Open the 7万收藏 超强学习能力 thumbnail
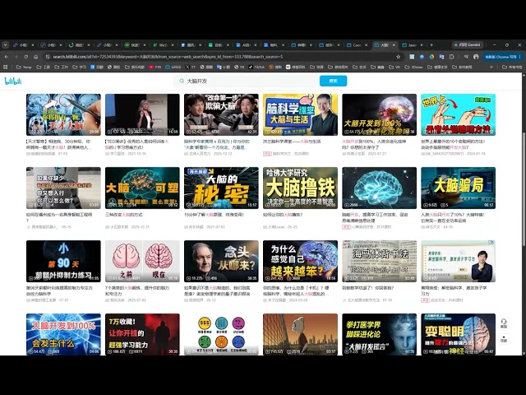This screenshot has height=395, width=526. tap(142, 334)
